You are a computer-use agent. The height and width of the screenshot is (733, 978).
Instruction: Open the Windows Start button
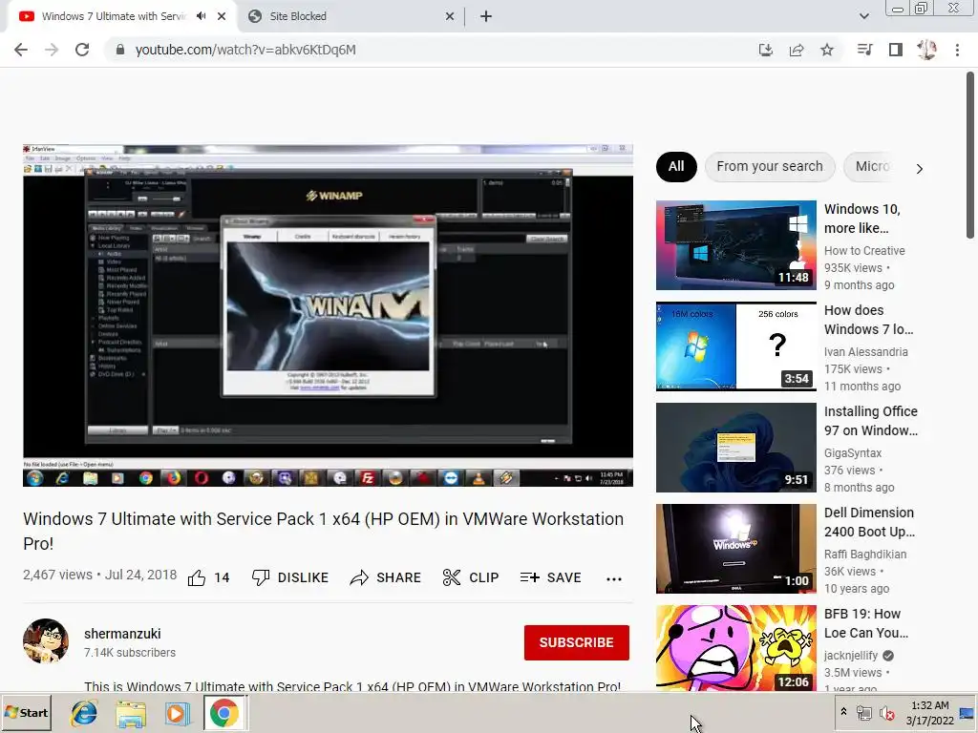coord(26,712)
